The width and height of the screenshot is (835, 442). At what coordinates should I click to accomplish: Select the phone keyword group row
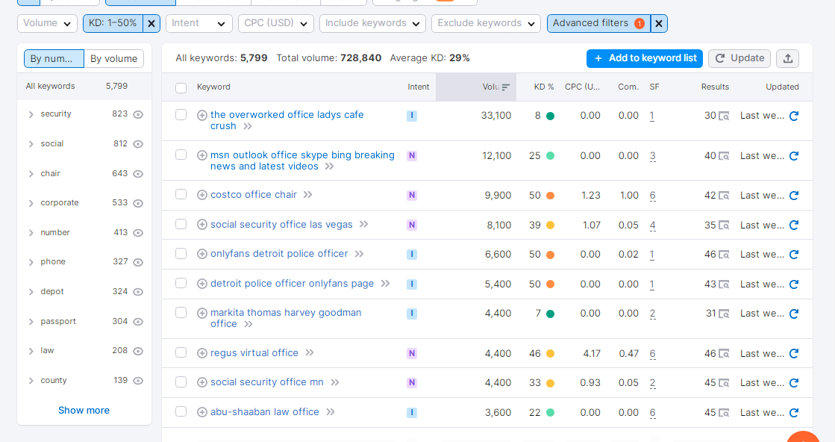pos(84,262)
